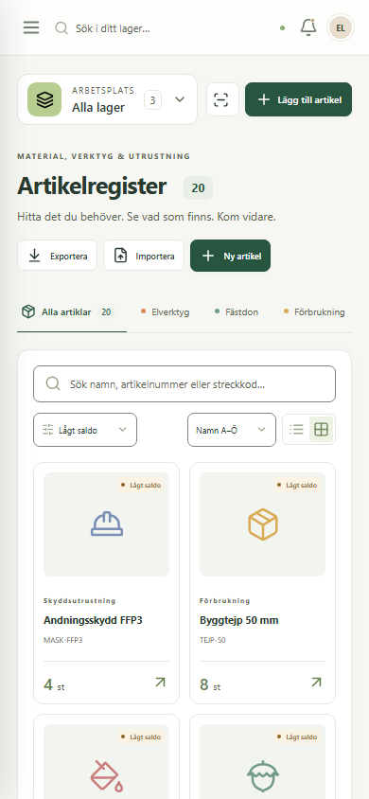This screenshot has width=369, height=799.
Task: Click the Exportera button
Action: (x=57, y=256)
